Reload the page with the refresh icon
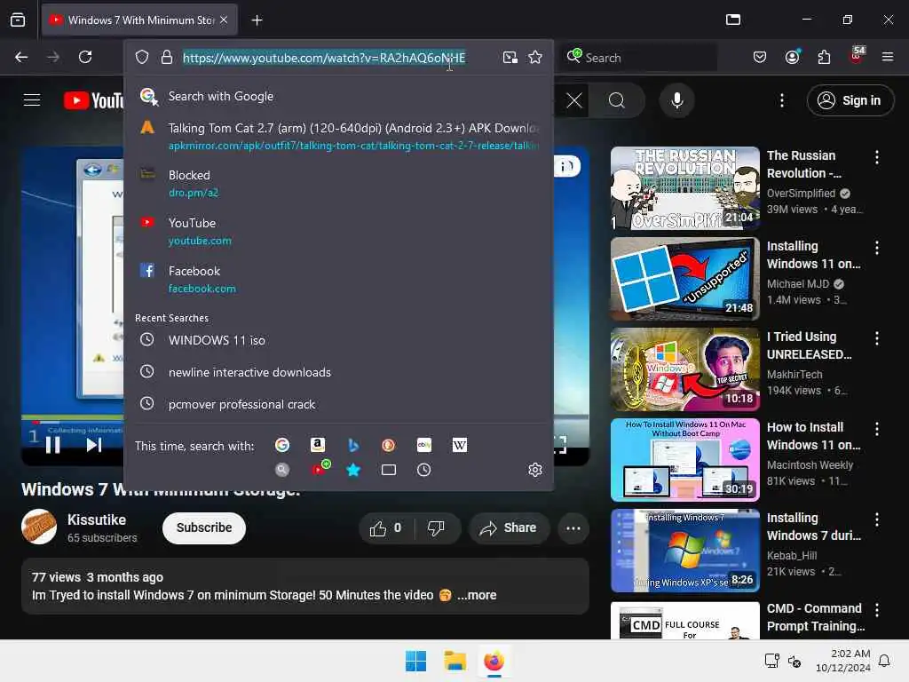909x682 pixels. [x=85, y=57]
